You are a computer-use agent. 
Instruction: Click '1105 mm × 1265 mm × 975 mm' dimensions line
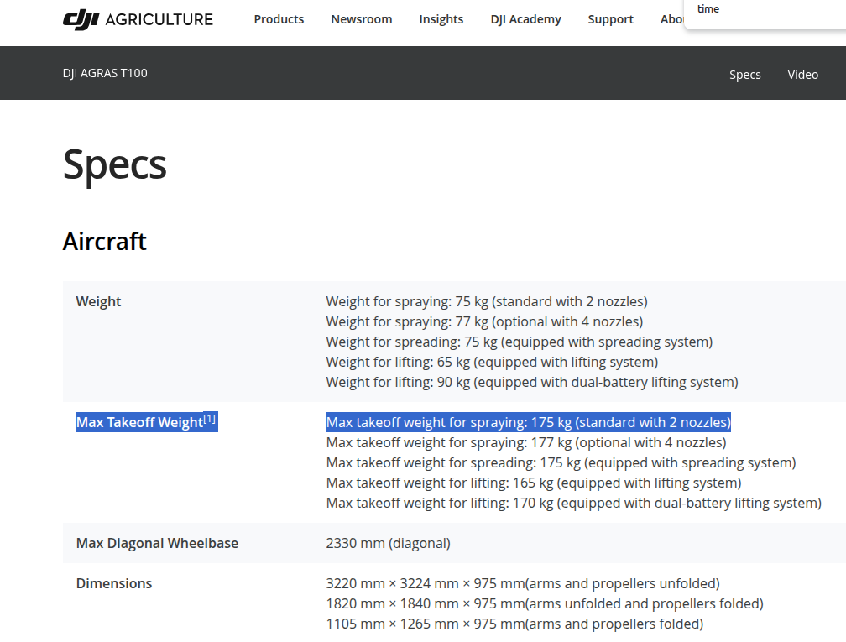click(514, 624)
